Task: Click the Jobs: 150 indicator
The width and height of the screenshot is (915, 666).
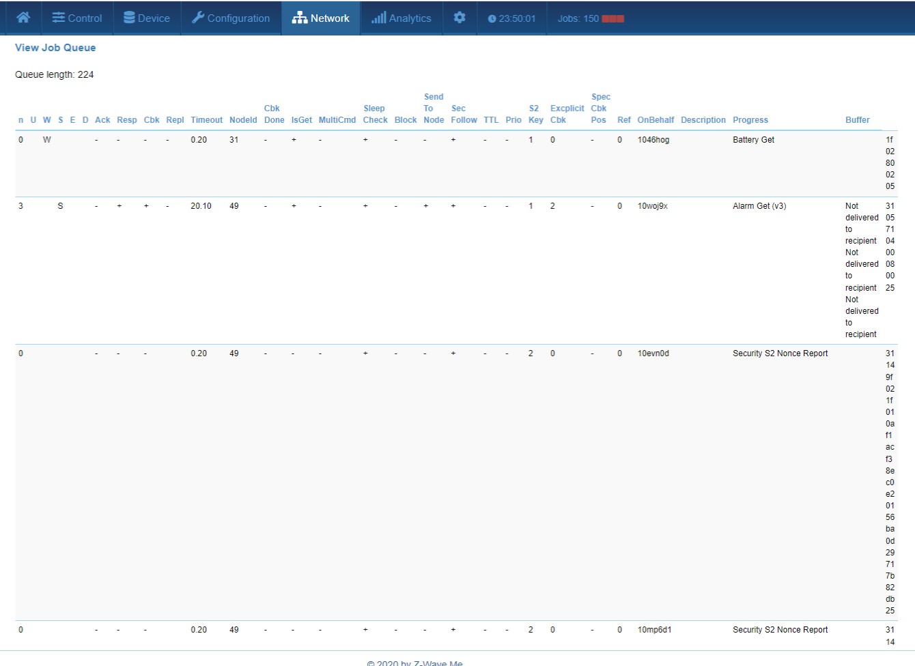Action: click(x=578, y=18)
